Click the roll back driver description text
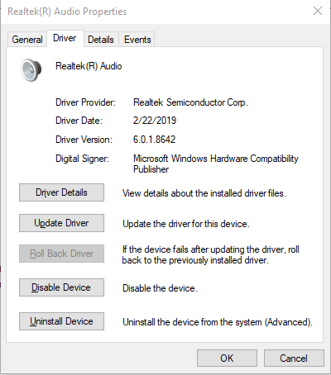This screenshot has width=331, height=375. (211, 254)
